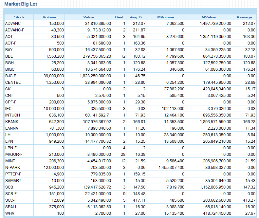Click the KBANK stock name
The image size is (259, 218).
12,122
